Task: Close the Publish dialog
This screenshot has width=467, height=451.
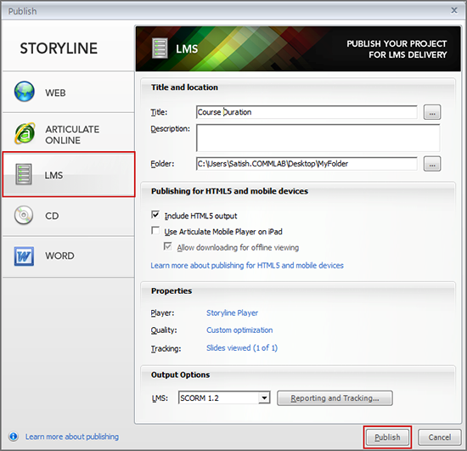Action: 454,10
